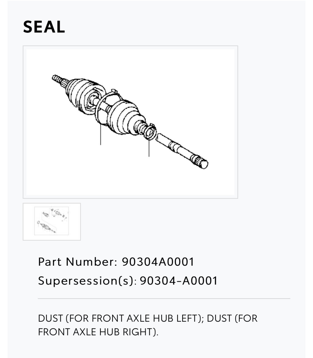Click the splined stub at upper left of diagram
The image size is (313, 358).
[58, 79]
